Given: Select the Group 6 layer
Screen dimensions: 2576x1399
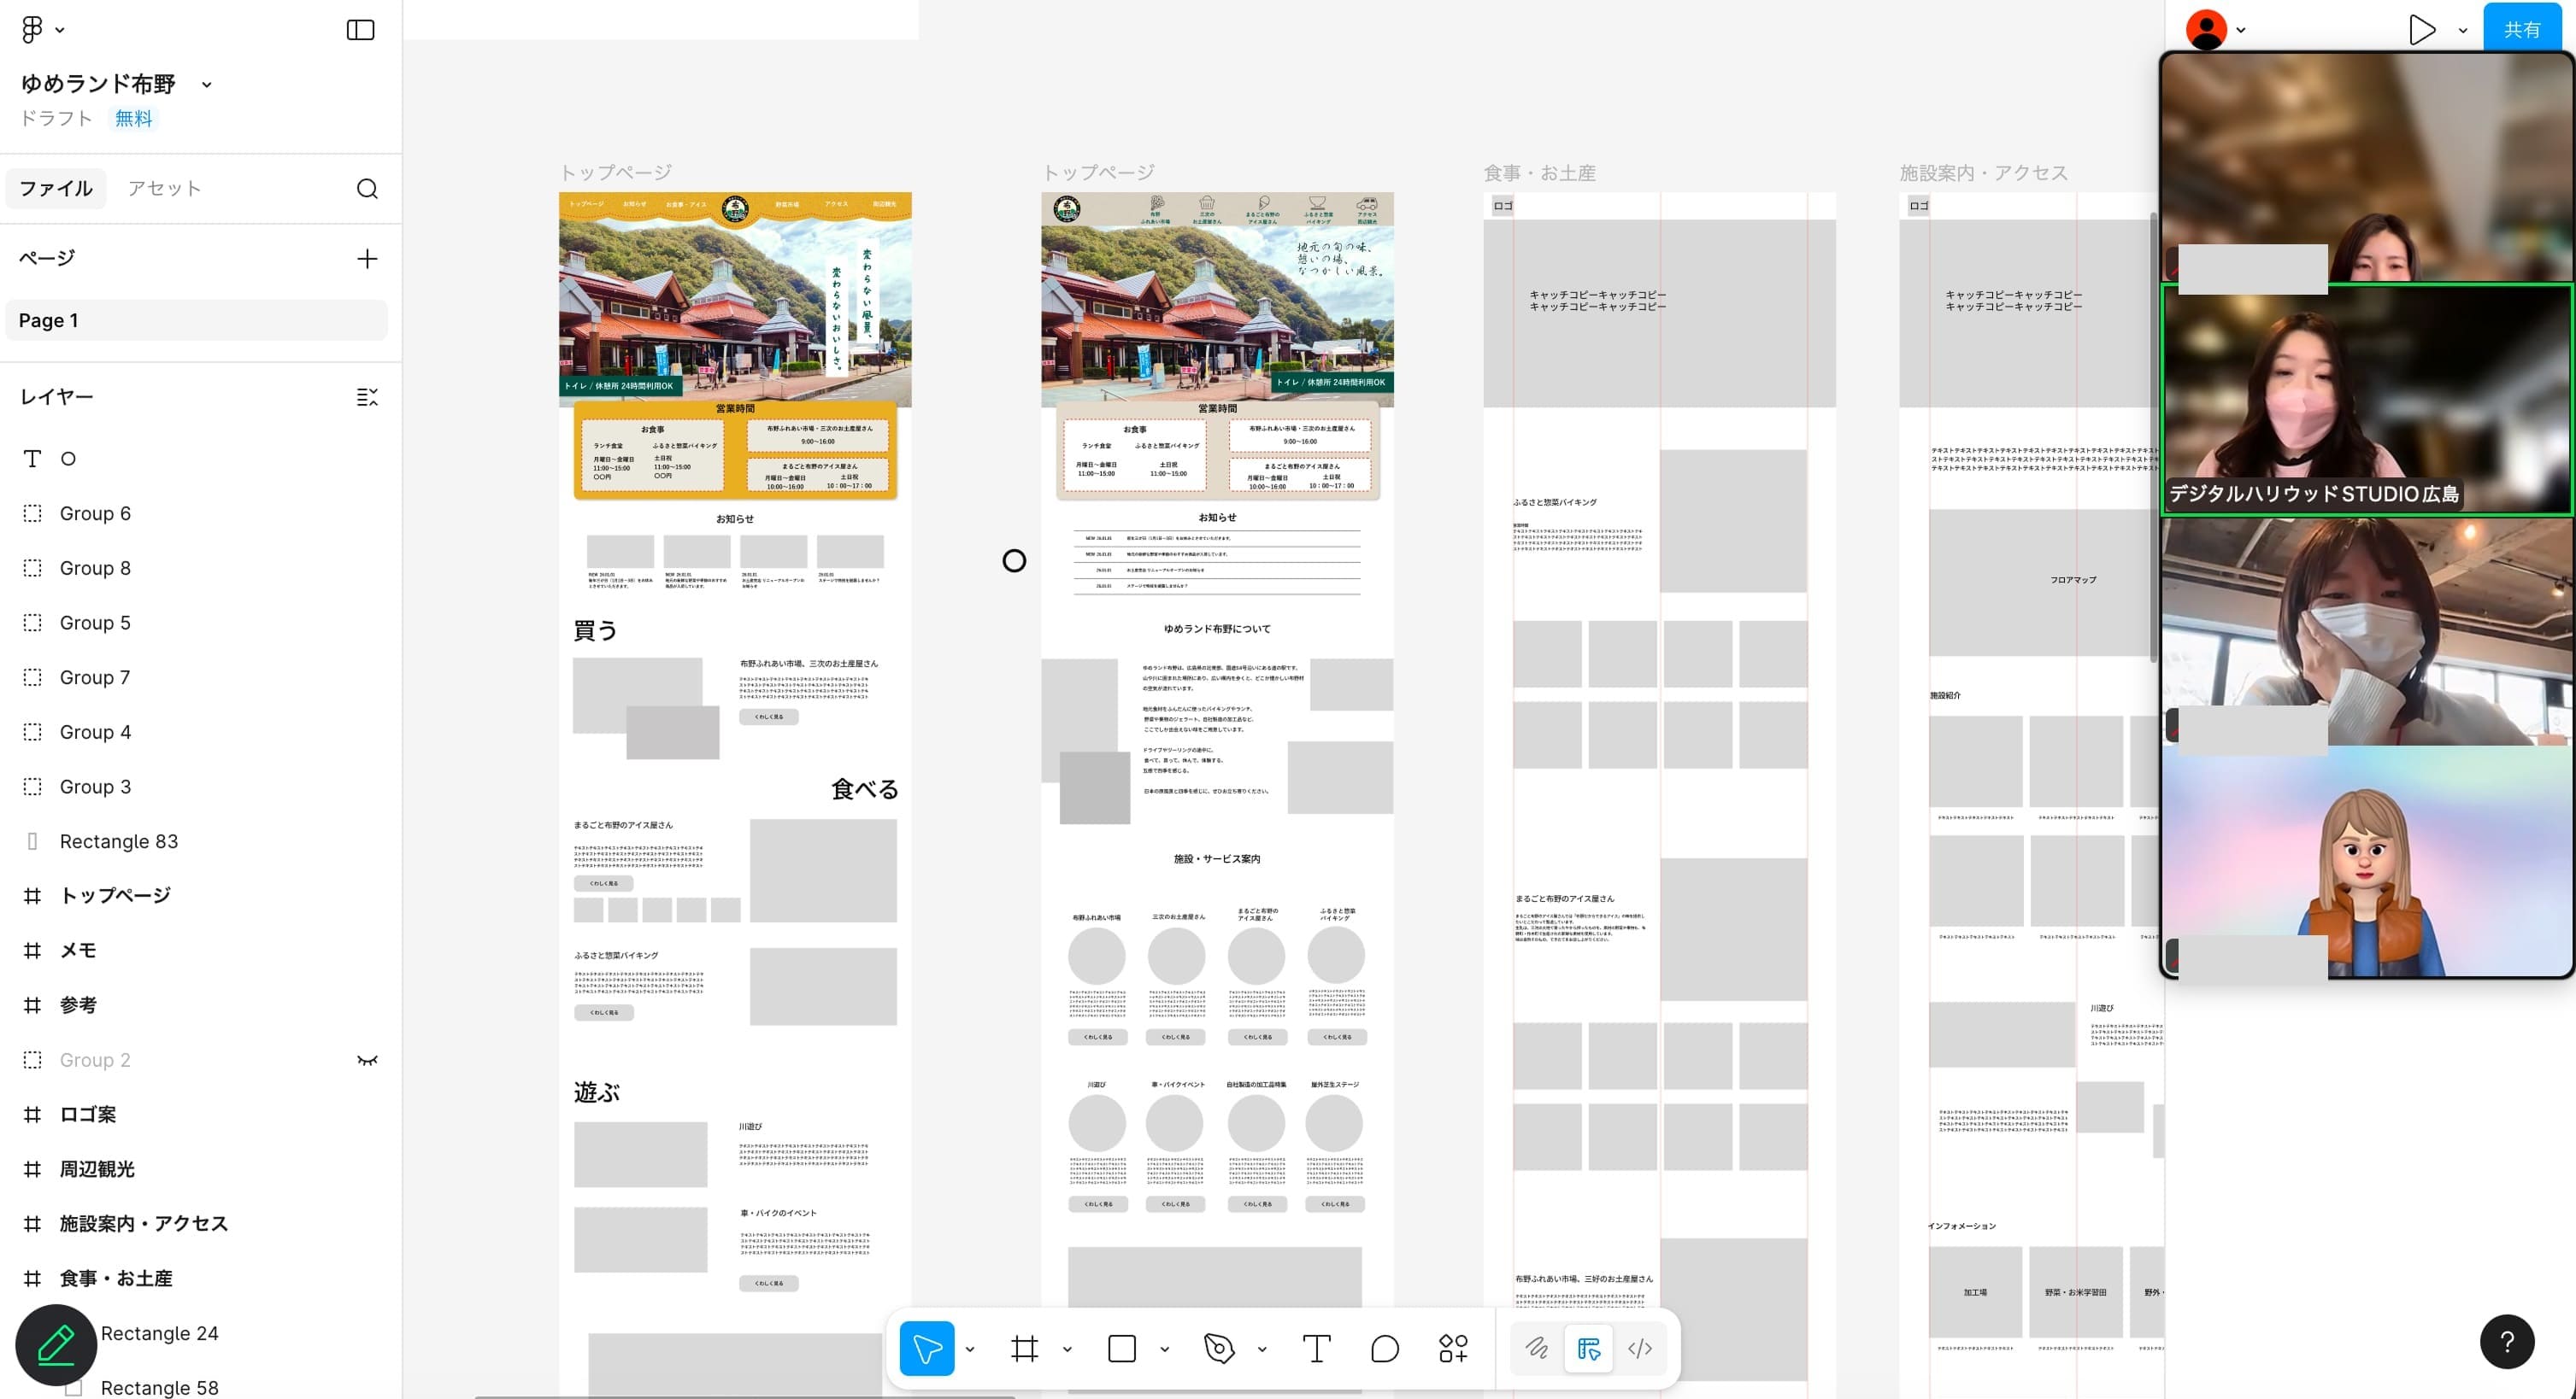Looking at the screenshot, I should pyautogui.click(x=95, y=513).
